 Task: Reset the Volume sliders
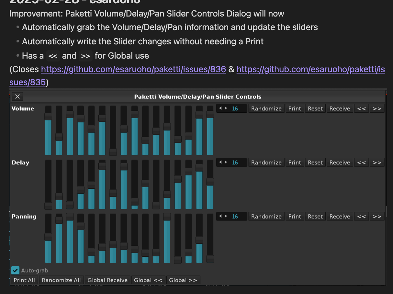[315, 108]
